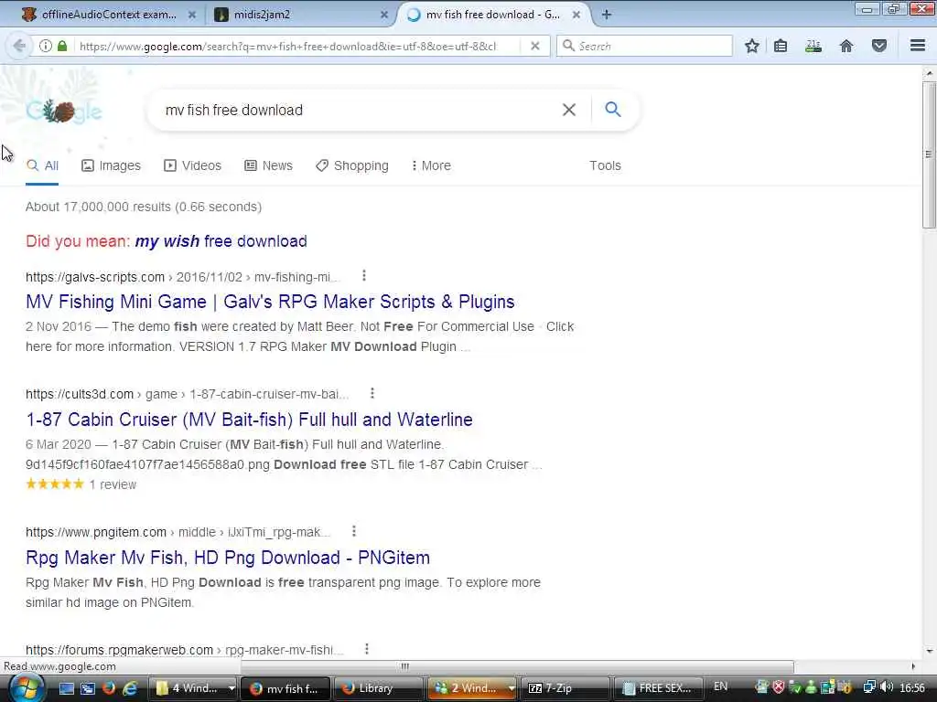The width and height of the screenshot is (937, 702).
Task: Go back using the browser back arrow
Action: (19, 46)
